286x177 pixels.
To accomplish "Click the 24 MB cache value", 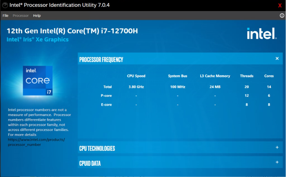I will (215, 87).
